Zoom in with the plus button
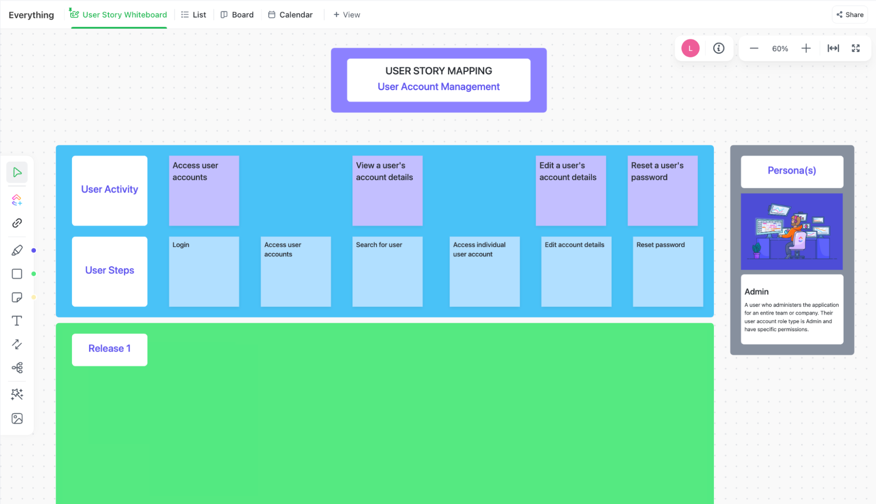Image resolution: width=876 pixels, height=504 pixels. tap(806, 49)
